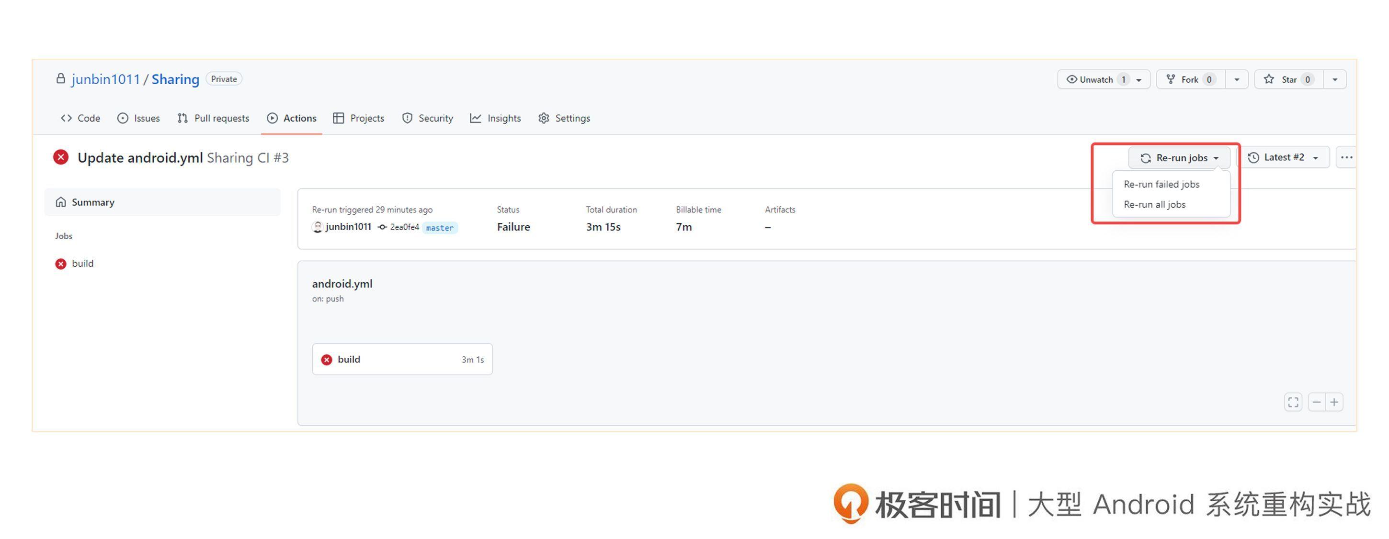The image size is (1389, 539).
Task: Click the Fork repository button
Action: pyautogui.click(x=1190, y=80)
